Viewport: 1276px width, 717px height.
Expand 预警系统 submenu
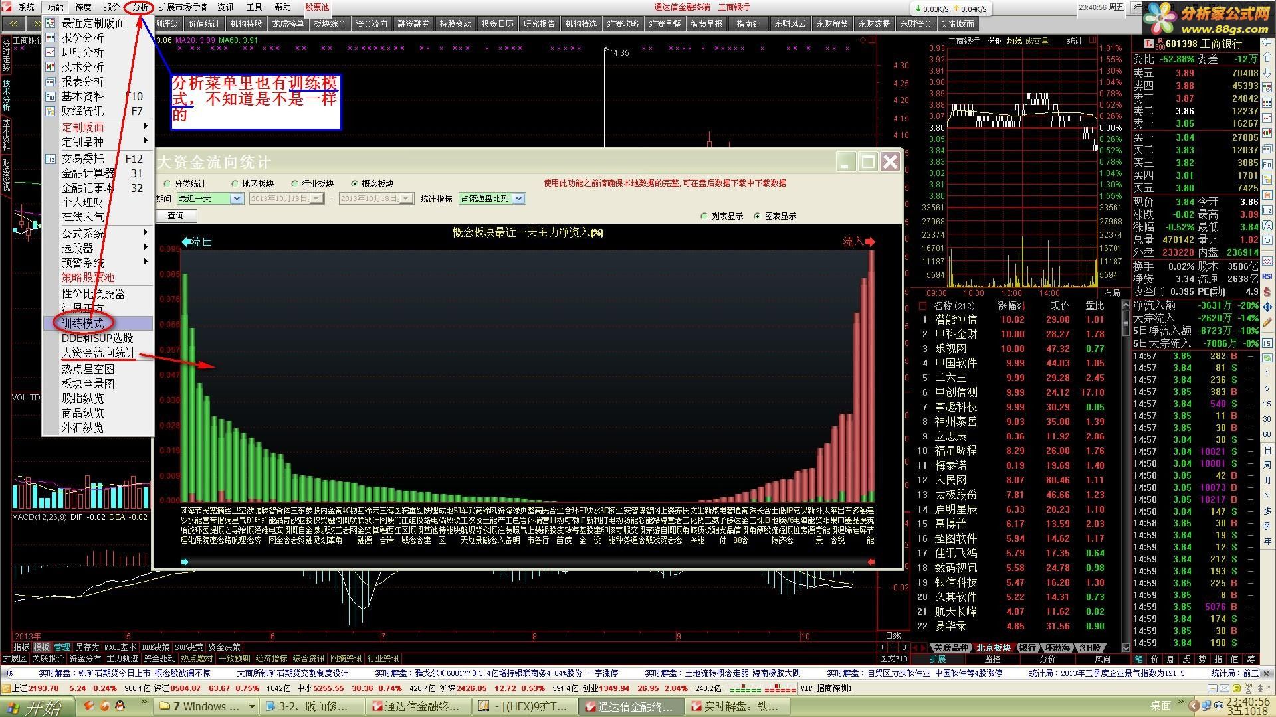pos(98,262)
